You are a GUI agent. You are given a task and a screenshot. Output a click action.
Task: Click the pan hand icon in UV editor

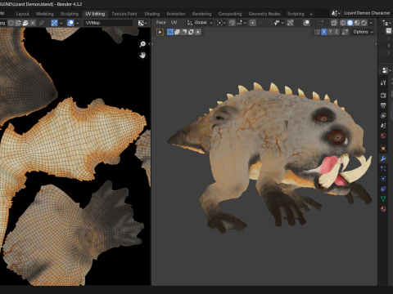142,56
